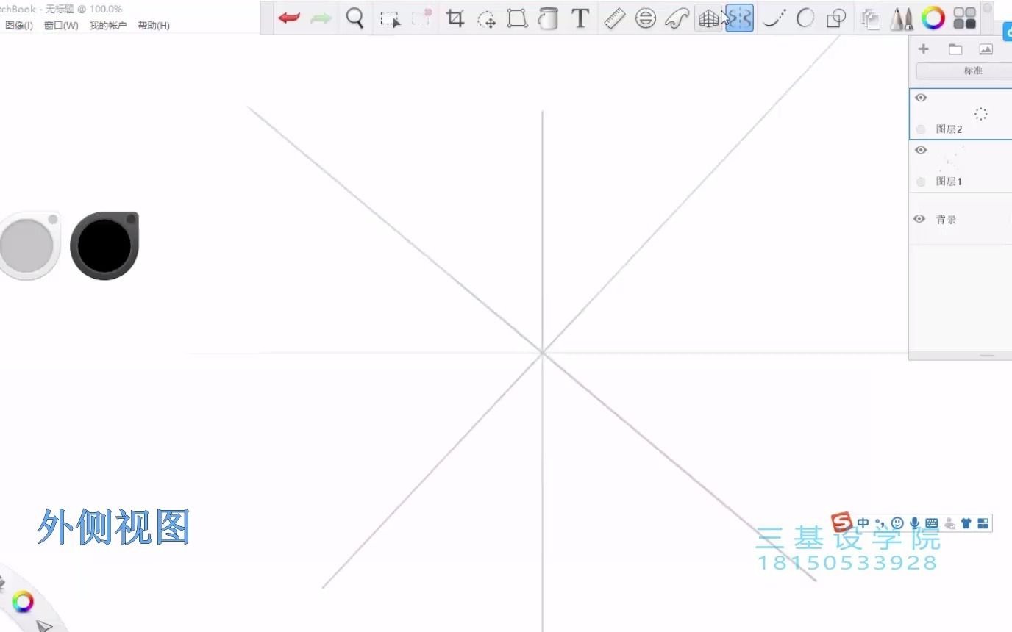Select the Steady Stroke tool

point(773,18)
